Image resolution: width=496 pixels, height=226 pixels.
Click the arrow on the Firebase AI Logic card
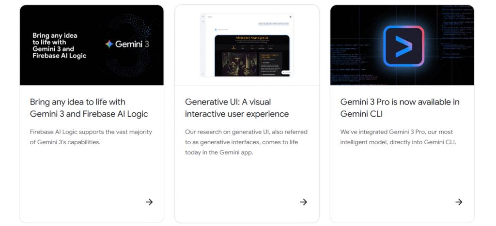(x=149, y=202)
